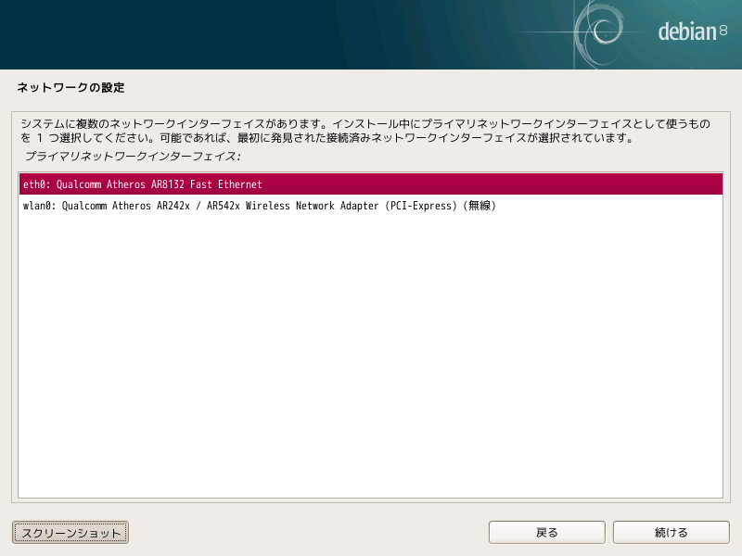Click the "wlan0:" prefix in the second row
This screenshot has width=742, height=556.
tap(39, 207)
